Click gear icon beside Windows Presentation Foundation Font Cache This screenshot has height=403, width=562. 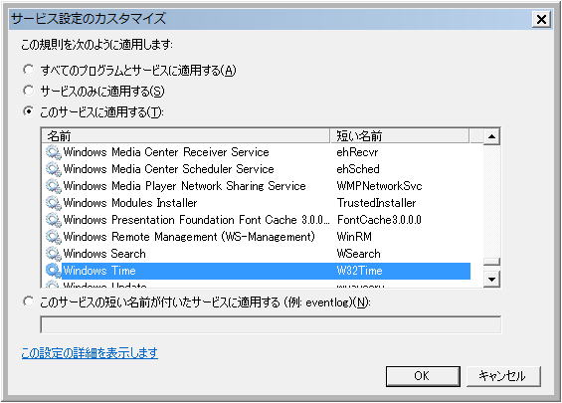click(x=54, y=220)
